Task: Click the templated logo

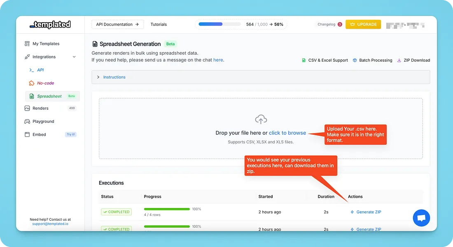Action: pos(50,25)
